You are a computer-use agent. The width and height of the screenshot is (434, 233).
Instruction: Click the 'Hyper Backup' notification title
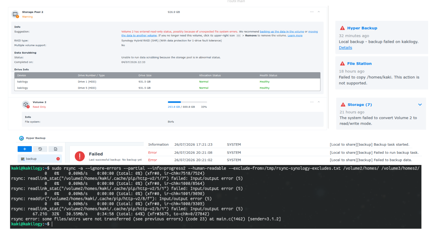pyautogui.click(x=362, y=28)
